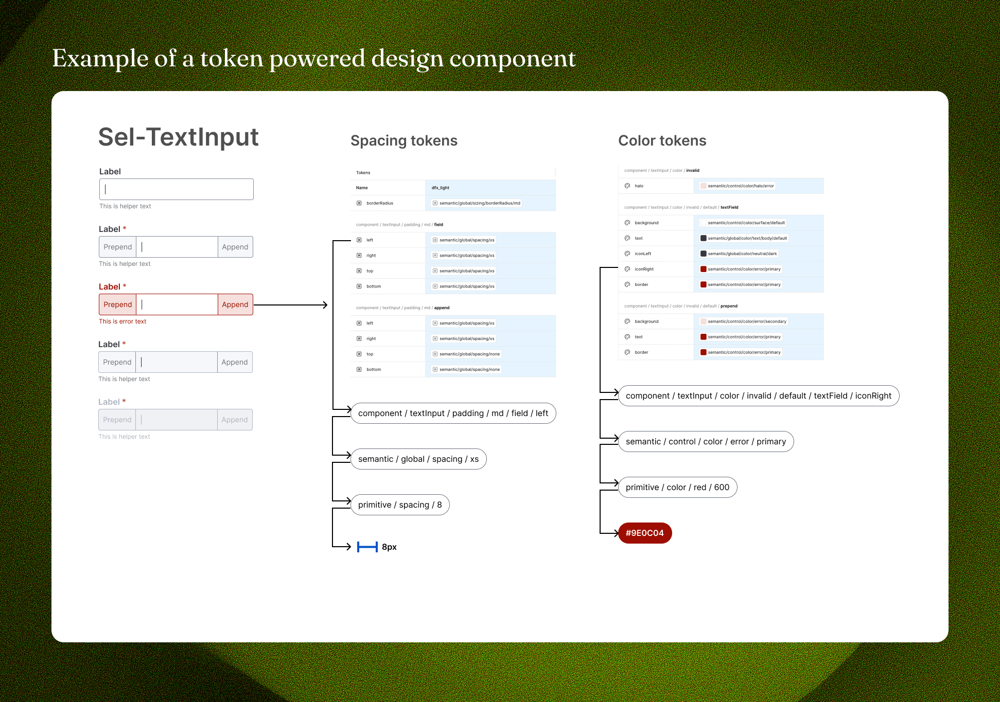Click the palette icon next to halo
This screenshot has width=1000, height=702.
tap(627, 186)
